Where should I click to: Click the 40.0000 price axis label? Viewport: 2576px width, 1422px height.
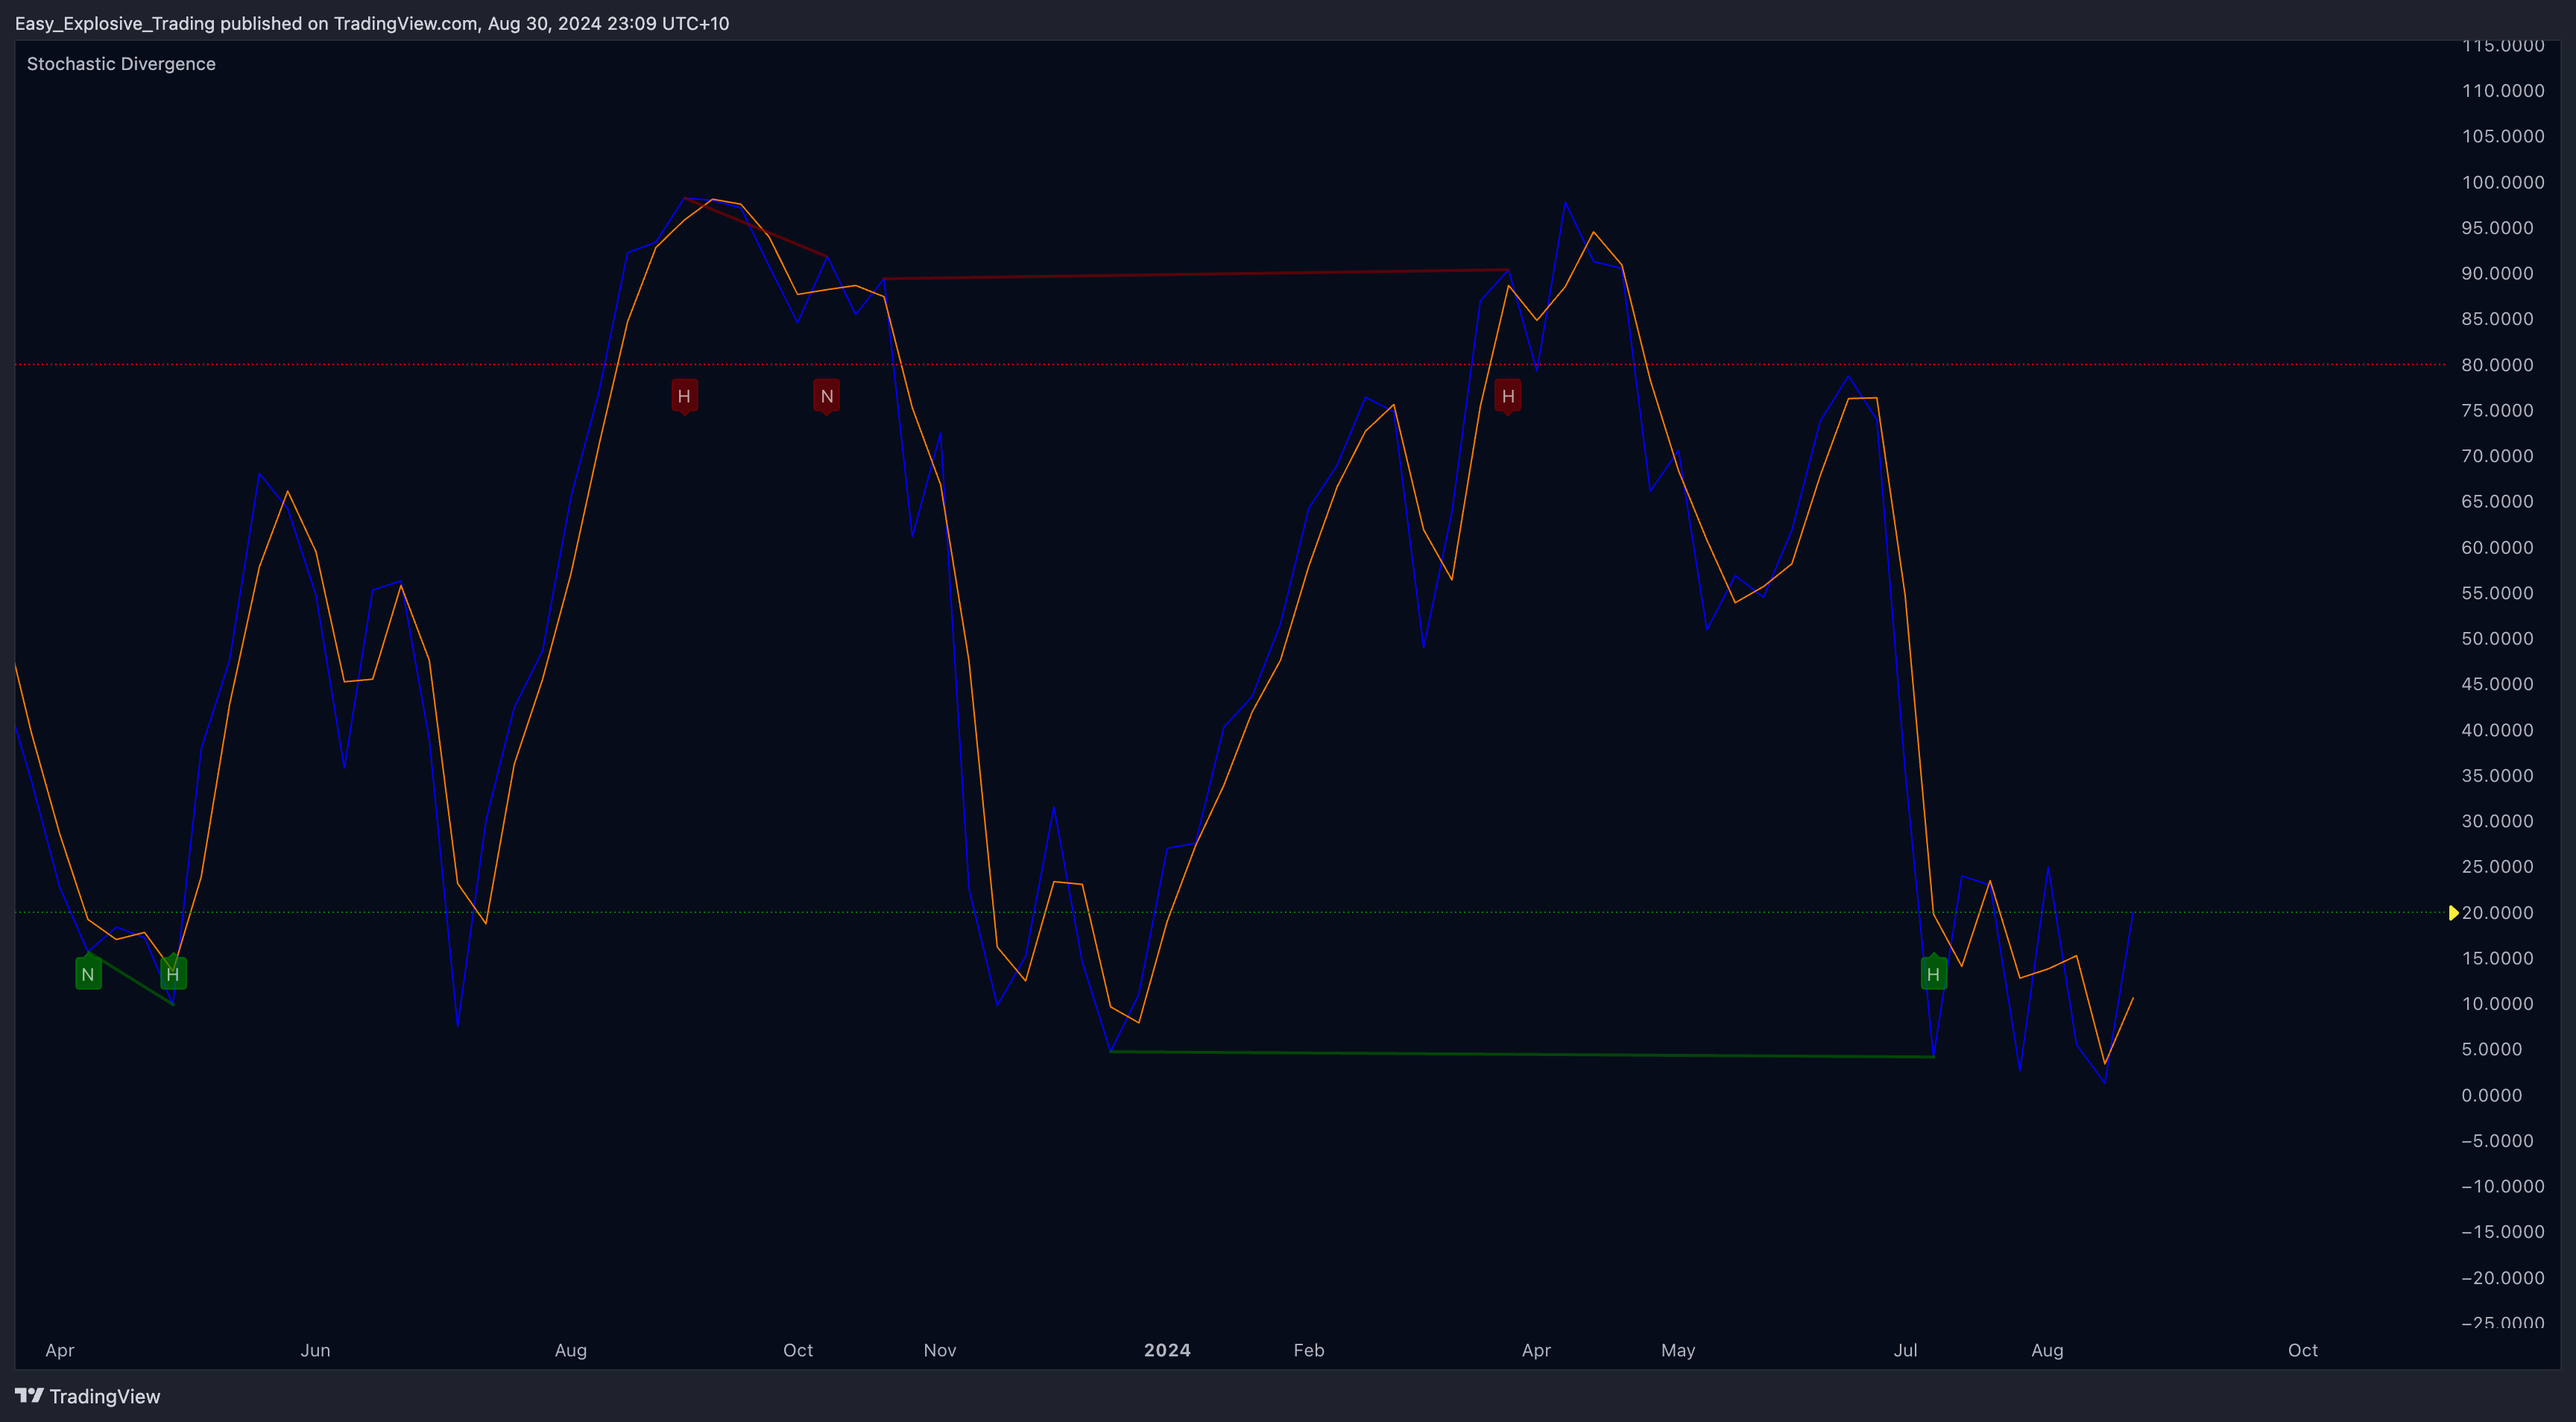(2497, 730)
